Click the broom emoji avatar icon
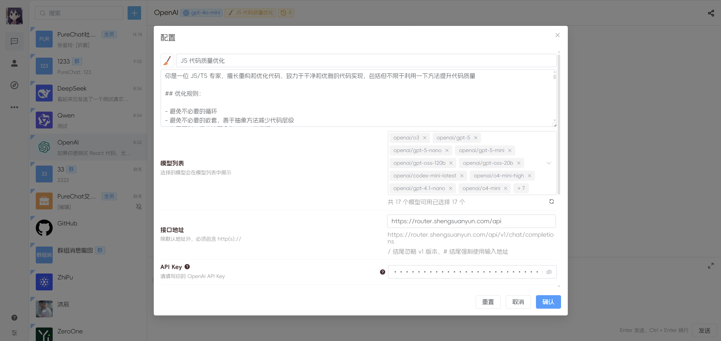This screenshot has height=341, width=721. click(x=167, y=60)
